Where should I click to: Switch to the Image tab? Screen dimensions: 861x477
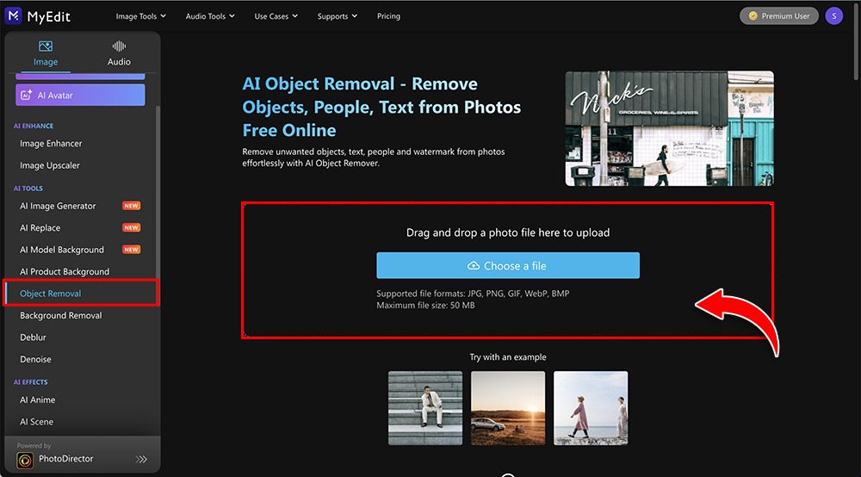(x=46, y=53)
